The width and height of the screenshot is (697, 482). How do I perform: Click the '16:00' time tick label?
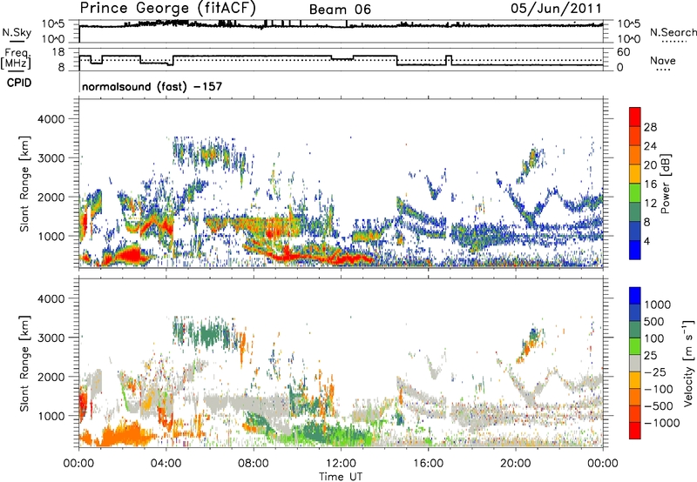[x=428, y=464]
